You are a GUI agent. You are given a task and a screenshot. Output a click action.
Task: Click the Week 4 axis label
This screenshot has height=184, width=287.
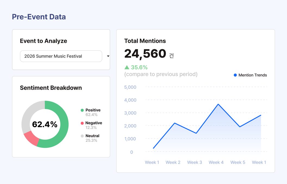point(216,162)
